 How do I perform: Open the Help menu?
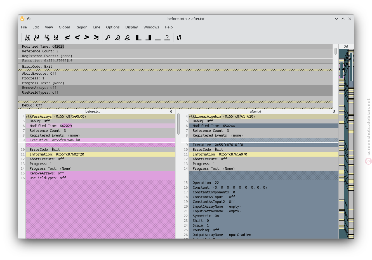(169, 27)
